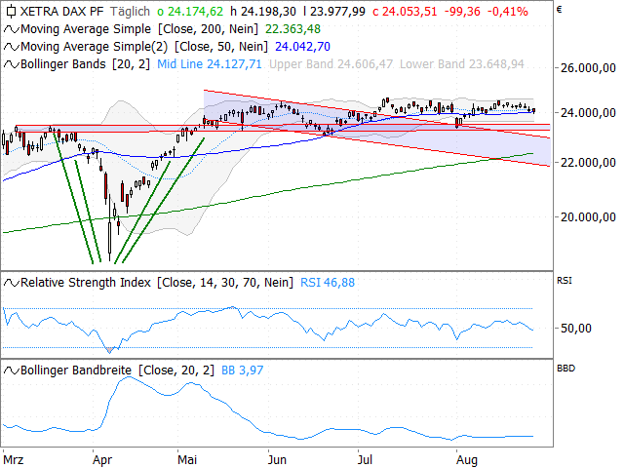The image size is (624, 468).
Task: Click the candlestick icon beside XETRA DAX PF
Action: (11, 11)
